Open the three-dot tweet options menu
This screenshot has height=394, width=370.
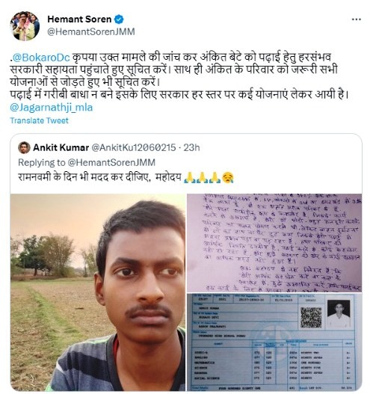tap(357, 19)
